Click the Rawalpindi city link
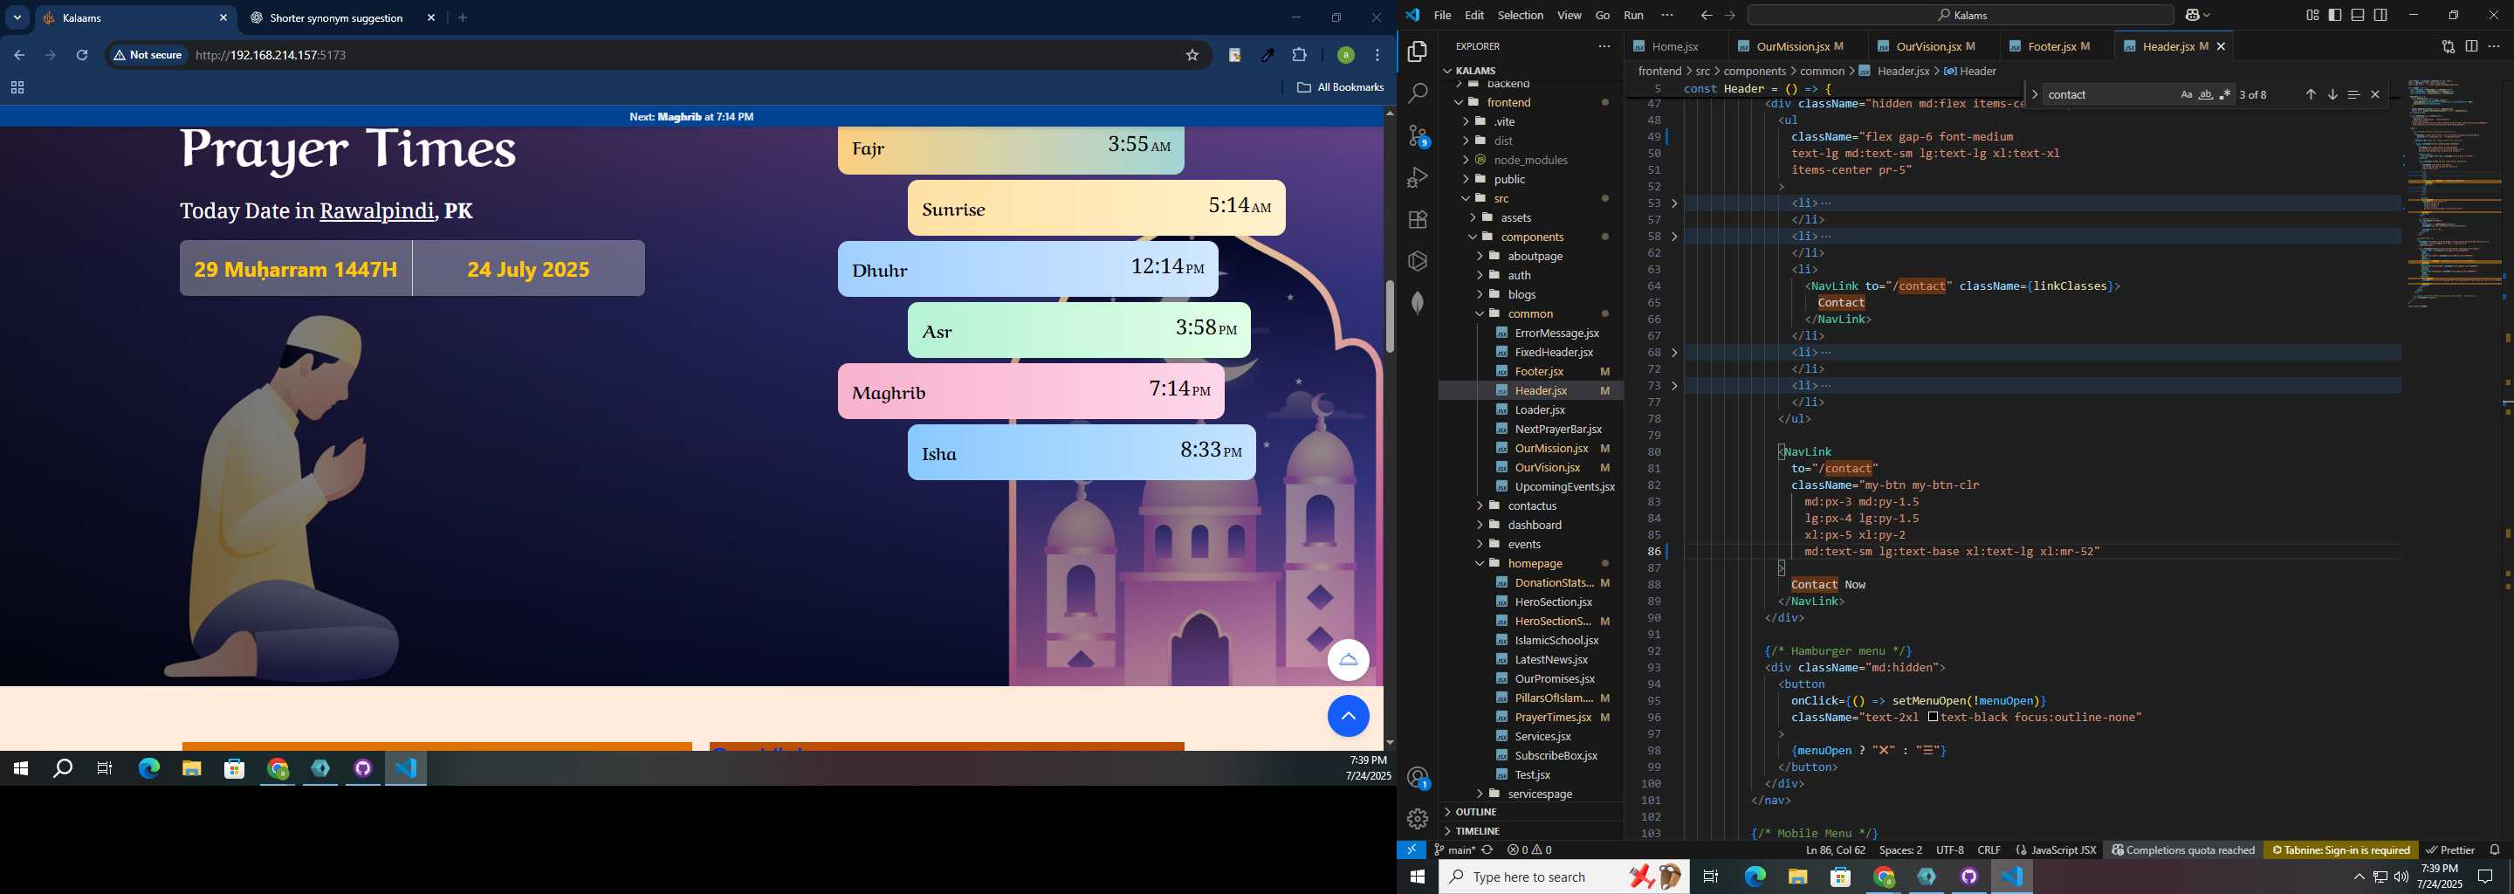This screenshot has height=894, width=2514. tap(377, 210)
